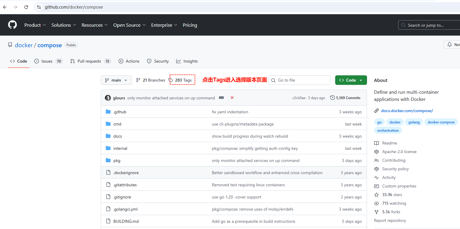Viewport: 460px width, 229px height.
Task: Click the Search or jump to field
Action: click(429, 25)
